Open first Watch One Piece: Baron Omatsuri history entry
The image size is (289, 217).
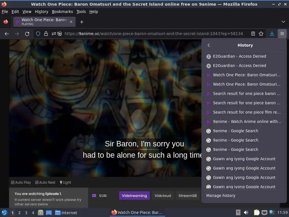244,75
